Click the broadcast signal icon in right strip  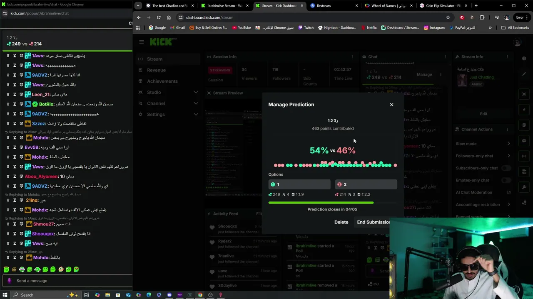524,156
